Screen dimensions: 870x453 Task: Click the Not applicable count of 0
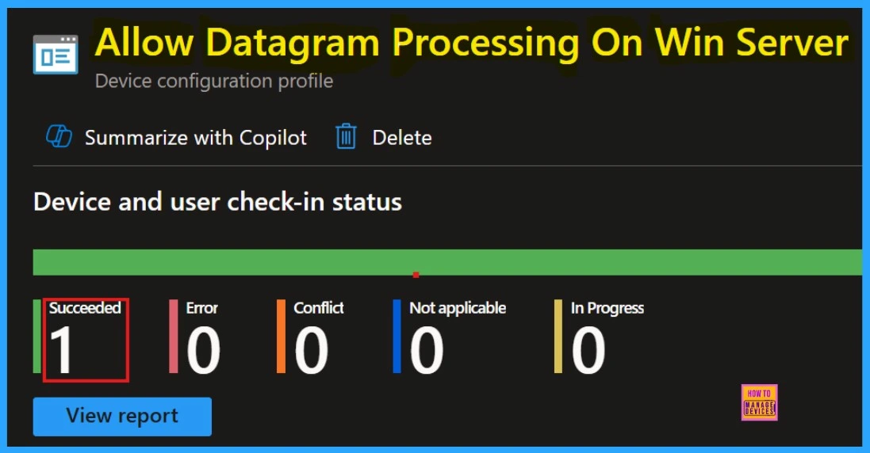pyautogui.click(x=427, y=351)
